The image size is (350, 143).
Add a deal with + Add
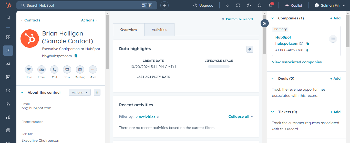tap(335, 78)
